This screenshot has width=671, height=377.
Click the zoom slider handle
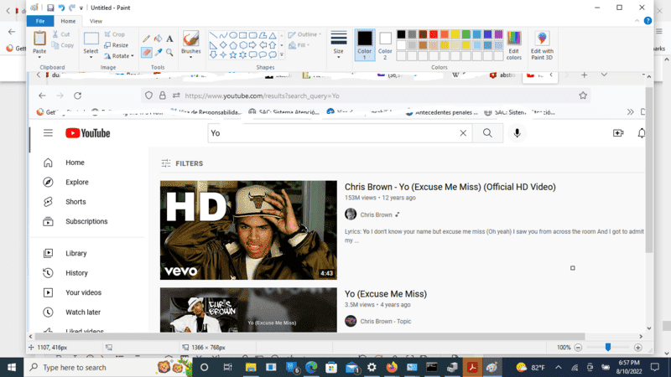(607, 348)
